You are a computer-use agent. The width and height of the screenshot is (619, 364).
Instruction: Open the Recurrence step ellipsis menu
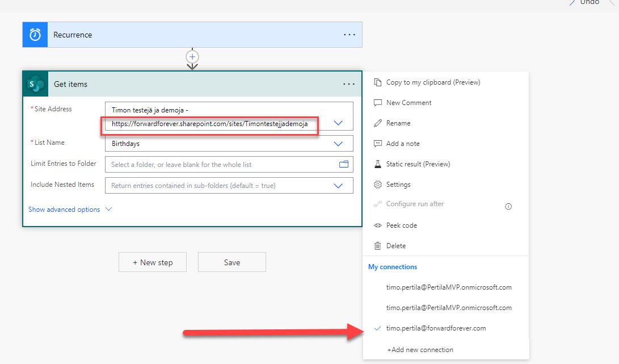coord(349,35)
